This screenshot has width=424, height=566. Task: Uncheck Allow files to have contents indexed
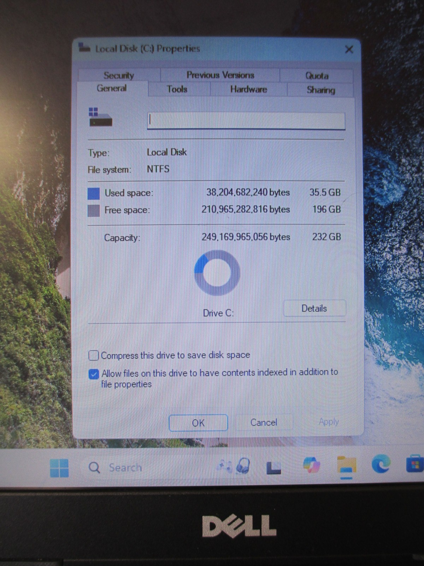pos(94,374)
